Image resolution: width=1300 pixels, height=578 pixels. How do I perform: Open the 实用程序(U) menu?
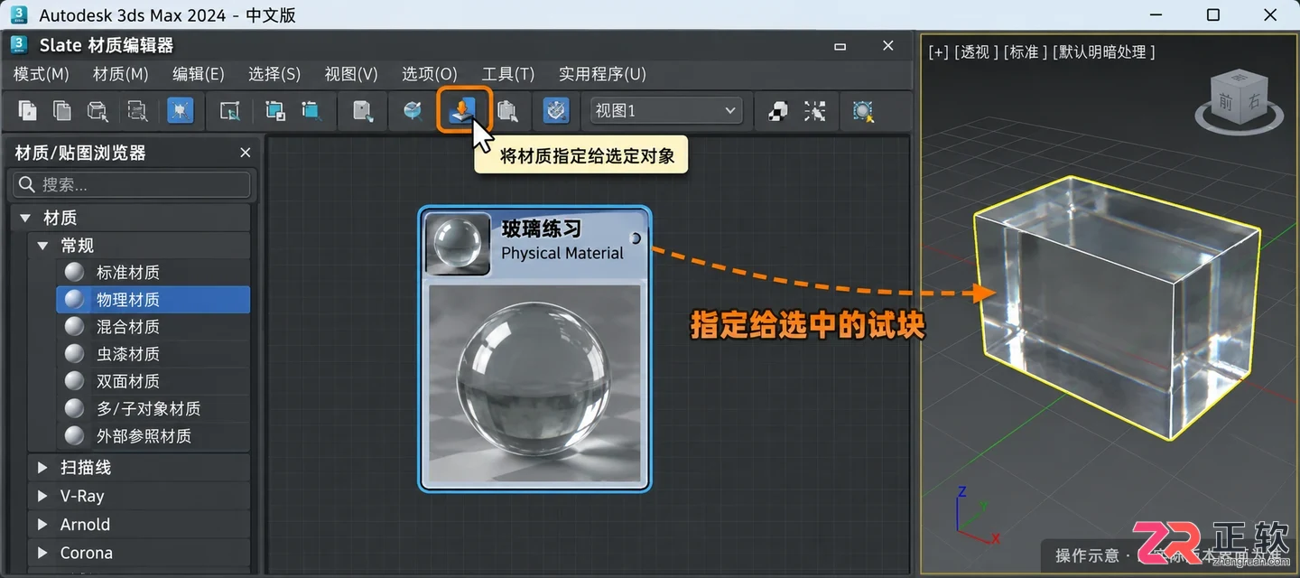click(602, 74)
